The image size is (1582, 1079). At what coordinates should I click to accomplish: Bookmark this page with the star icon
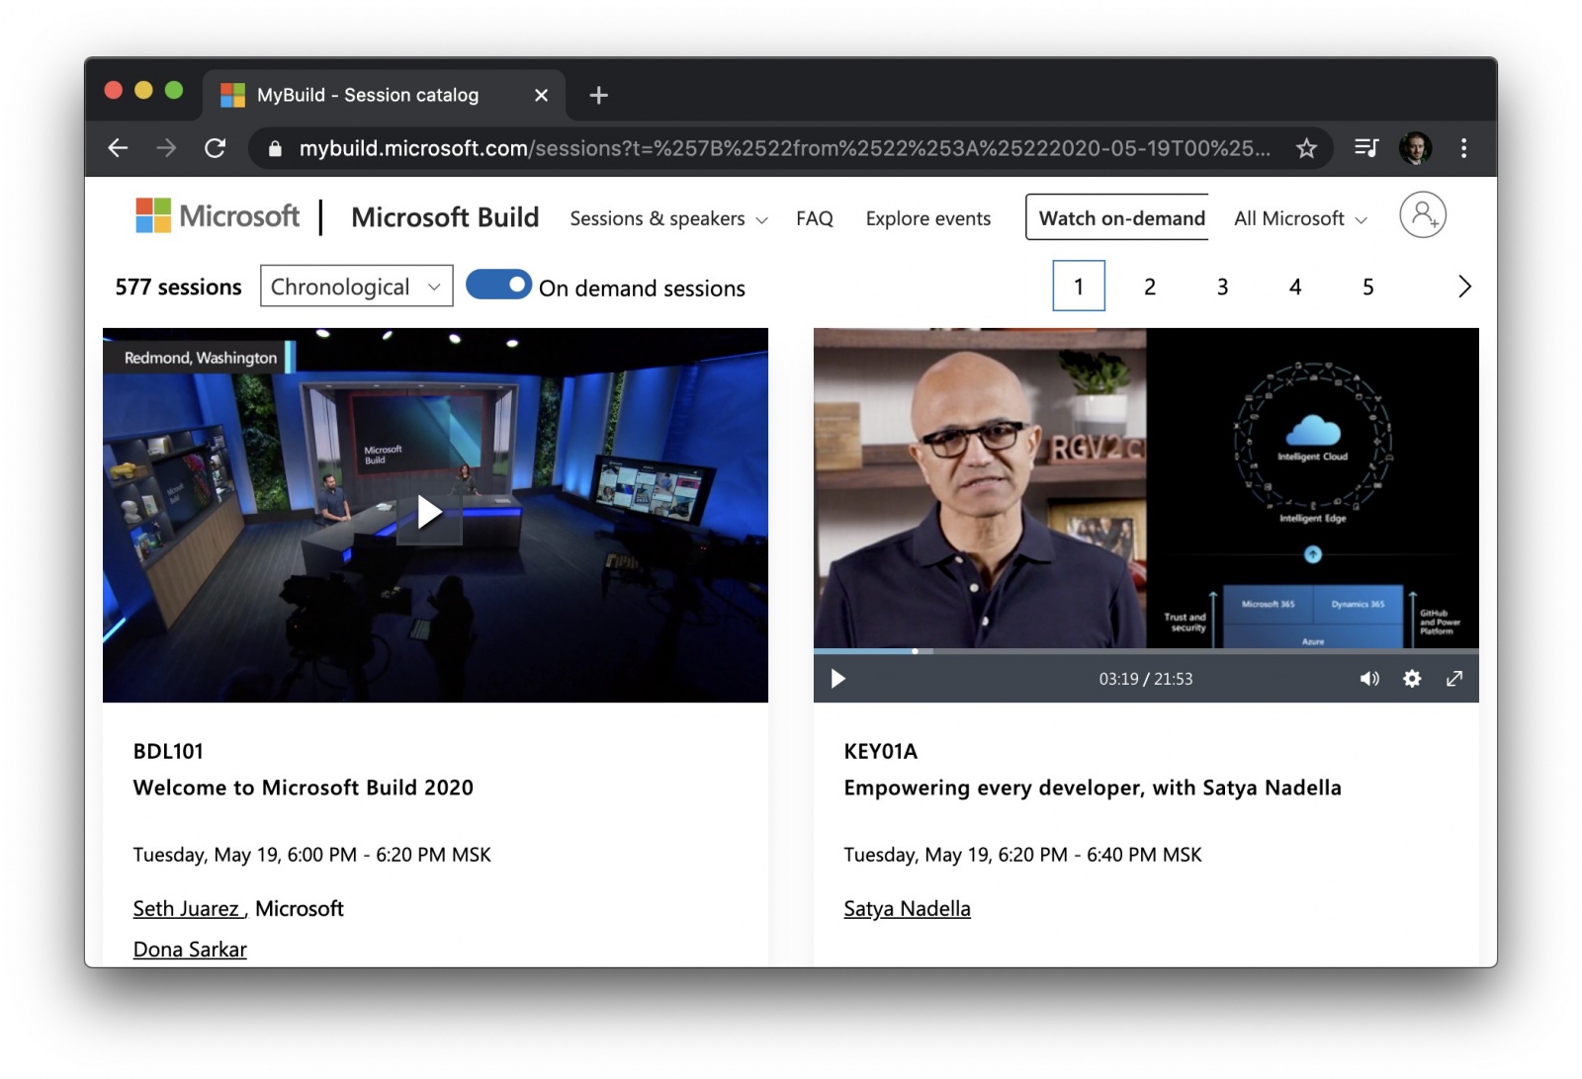[1306, 148]
